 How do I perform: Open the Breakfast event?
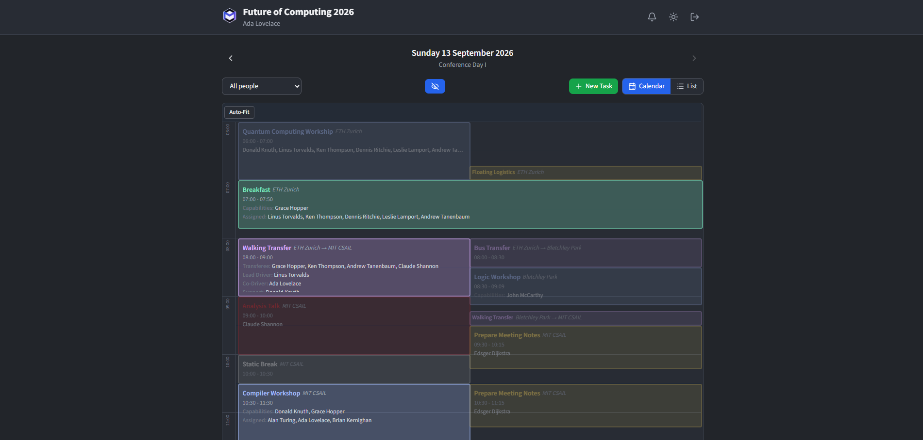click(x=470, y=204)
